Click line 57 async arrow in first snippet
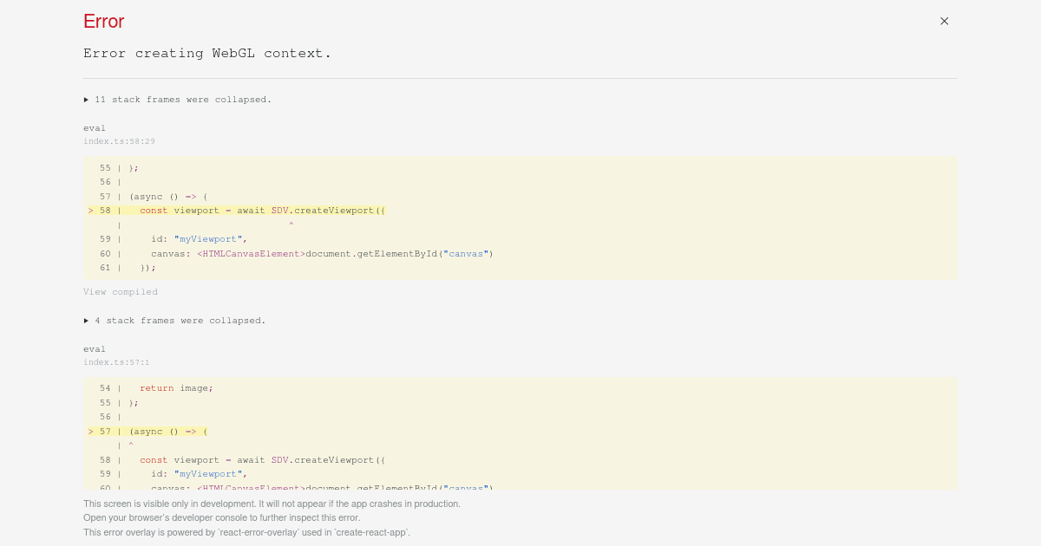1041x546 pixels. pyautogui.click(x=154, y=197)
